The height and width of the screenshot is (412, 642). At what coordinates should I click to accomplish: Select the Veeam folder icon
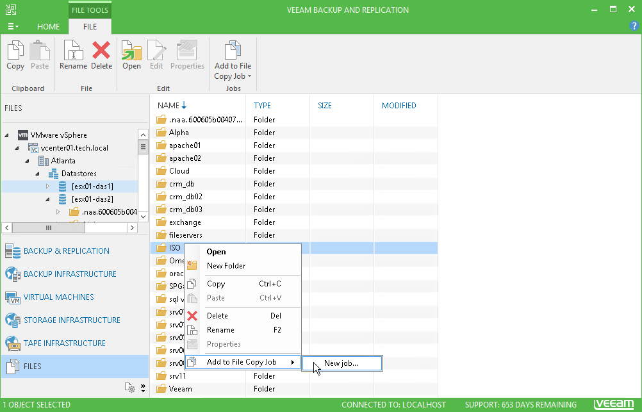point(161,389)
